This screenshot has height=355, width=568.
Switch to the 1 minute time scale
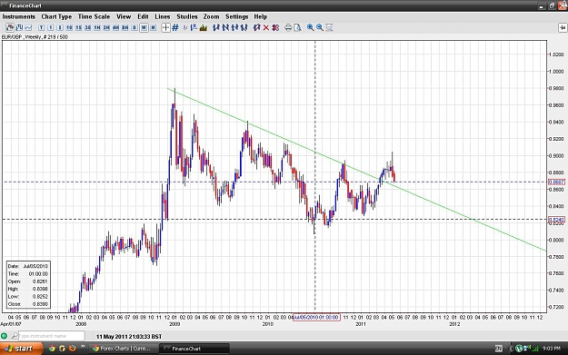[50, 27]
